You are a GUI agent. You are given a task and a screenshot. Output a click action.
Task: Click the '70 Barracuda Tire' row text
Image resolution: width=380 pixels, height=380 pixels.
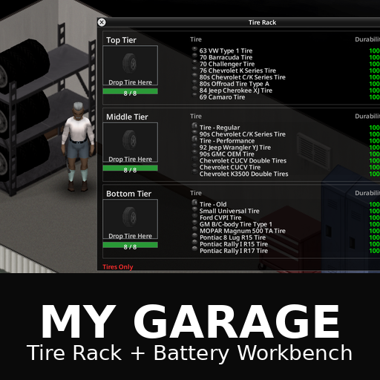click(x=226, y=57)
